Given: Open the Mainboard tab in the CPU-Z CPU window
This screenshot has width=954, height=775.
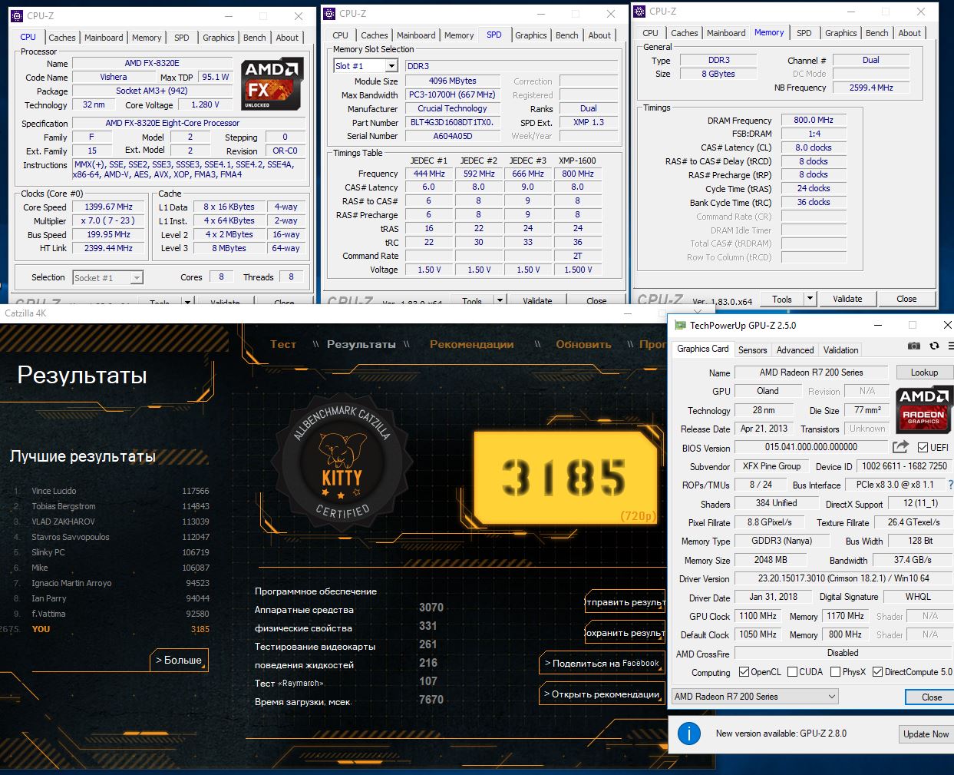Looking at the screenshot, I should point(104,38).
